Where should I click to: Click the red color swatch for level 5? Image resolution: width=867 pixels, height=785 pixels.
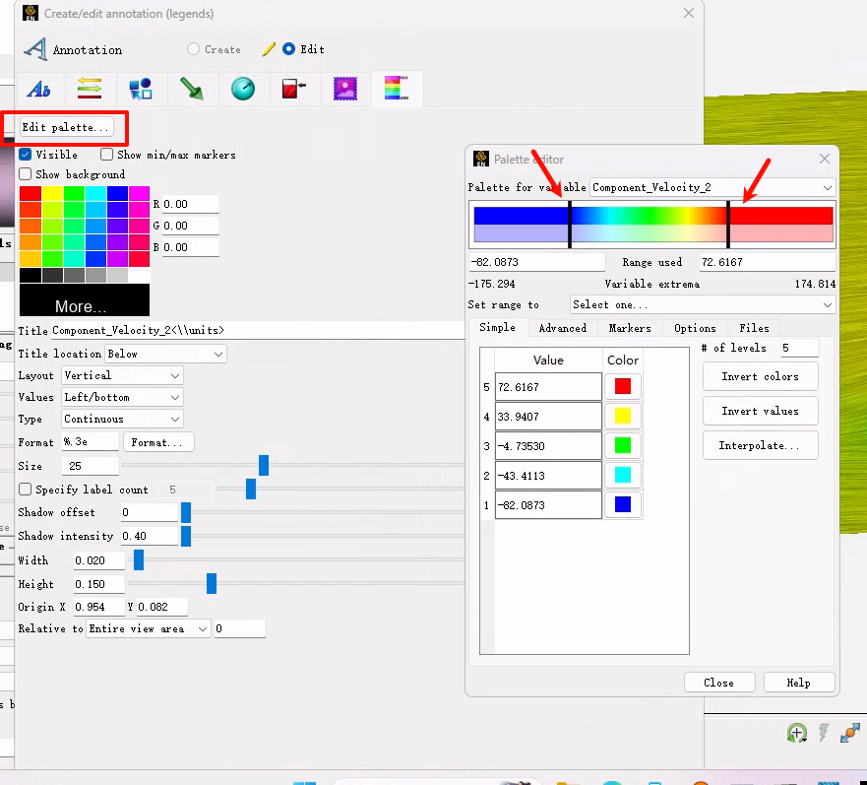[622, 387]
